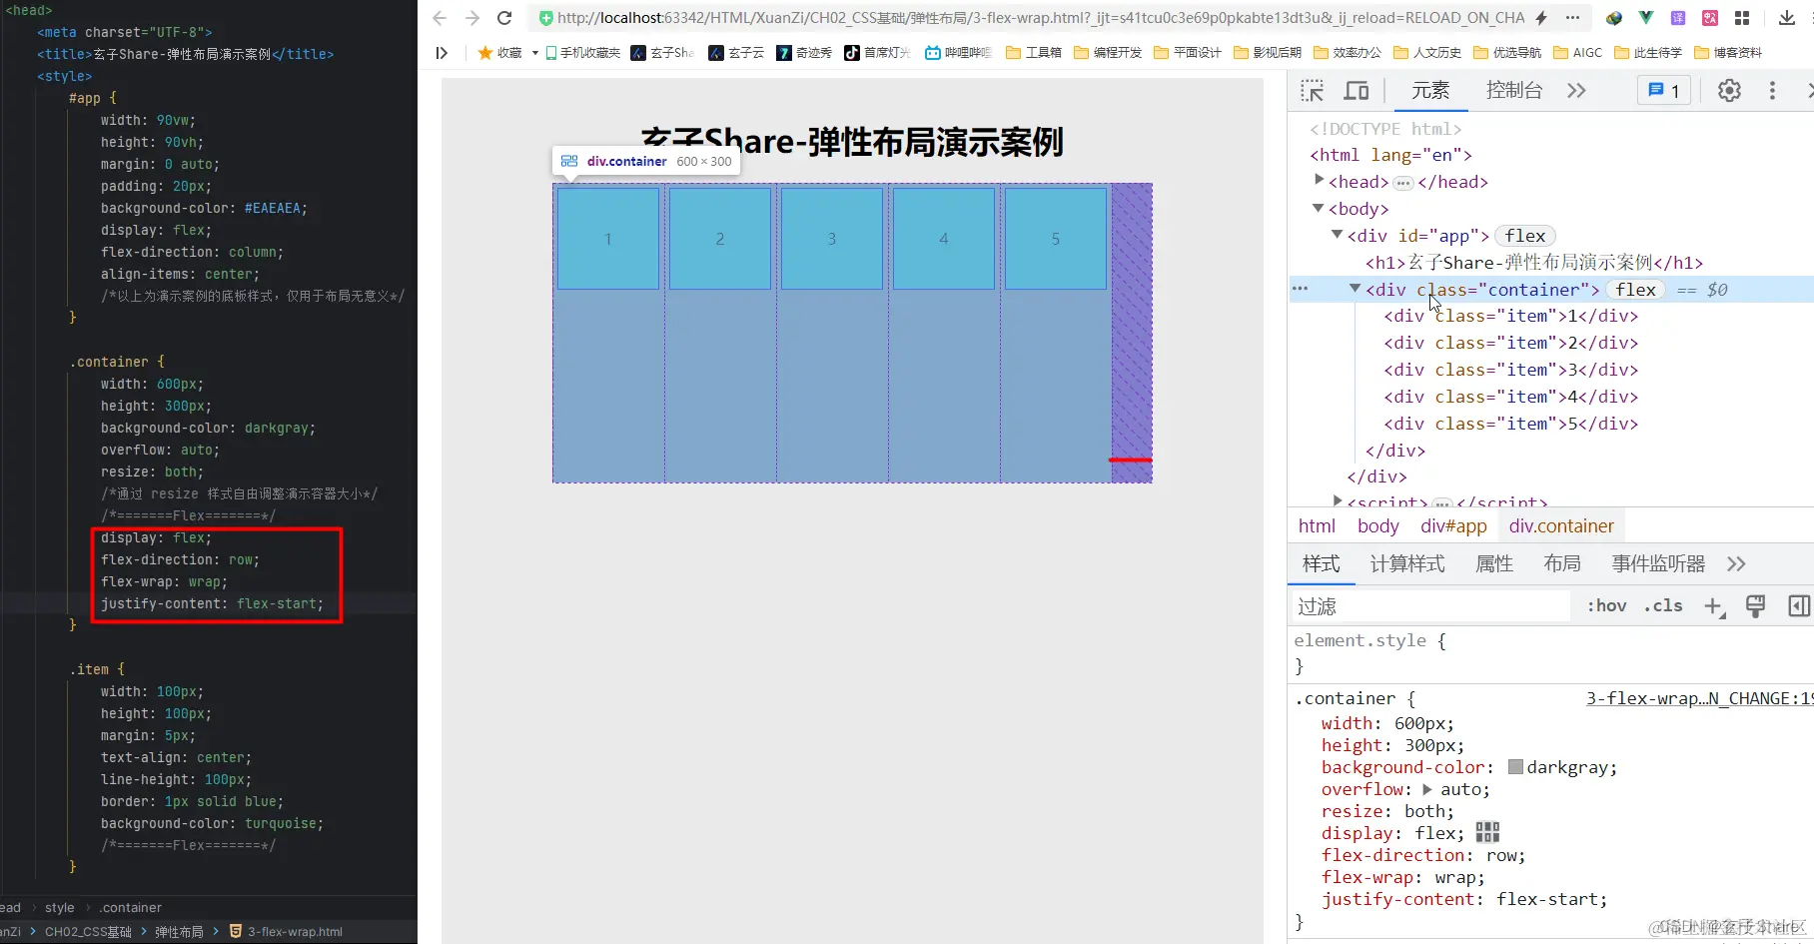Click div#app in the breadcrumb

click(x=1453, y=526)
